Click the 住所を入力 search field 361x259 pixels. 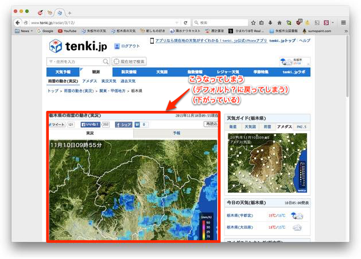coord(75,61)
